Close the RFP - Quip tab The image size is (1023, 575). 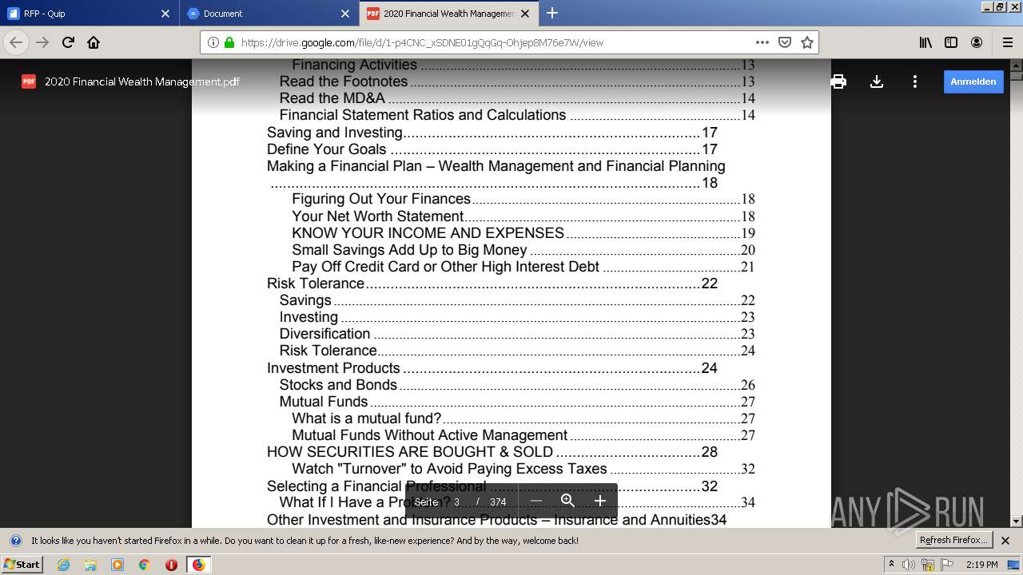click(165, 14)
